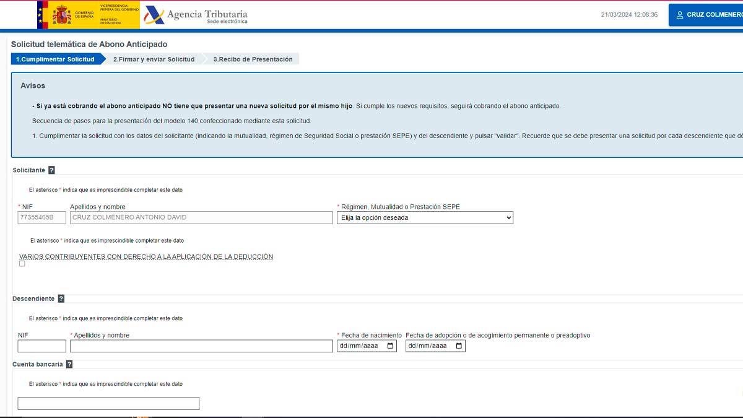This screenshot has width=743, height=418.
Task: Click the Gobierno de España logo
Action: pyautogui.click(x=89, y=15)
